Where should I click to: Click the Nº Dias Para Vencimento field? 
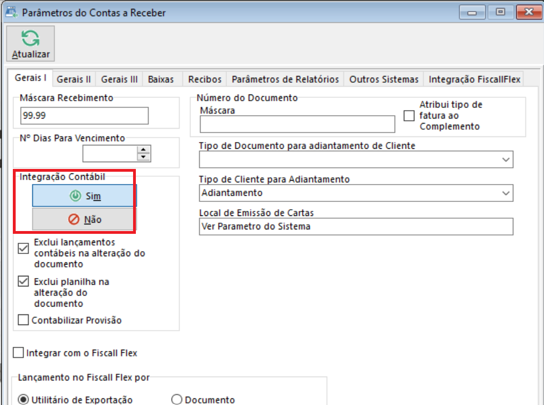[110, 153]
